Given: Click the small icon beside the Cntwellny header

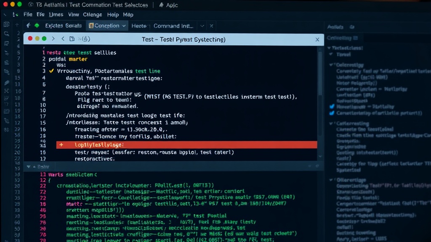Looking at the screenshot, I should click(356, 38).
